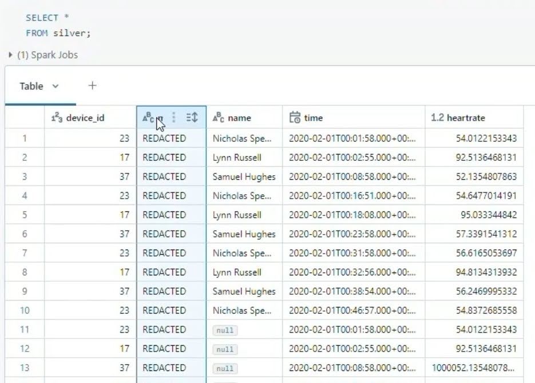Expand the (1) Spark Jobs section
The height and width of the screenshot is (383, 535).
(x=10, y=54)
